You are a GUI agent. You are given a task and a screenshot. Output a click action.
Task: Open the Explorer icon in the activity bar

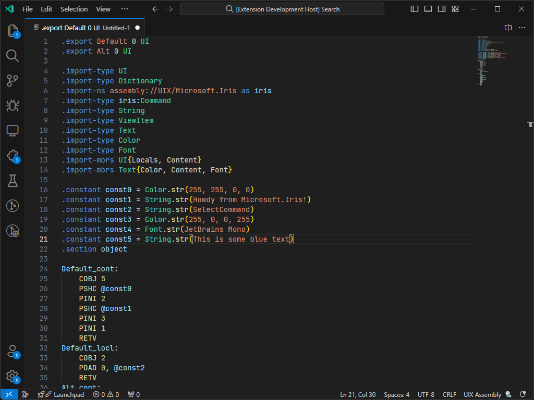pyautogui.click(x=12, y=31)
